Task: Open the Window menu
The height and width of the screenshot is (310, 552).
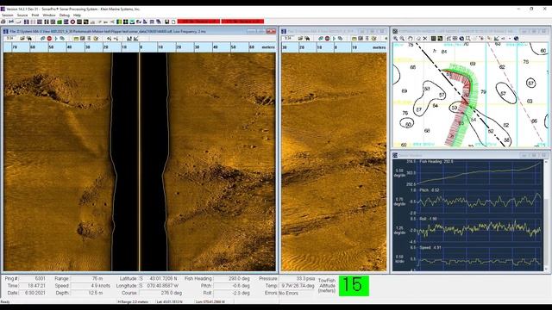Action: click(x=49, y=15)
